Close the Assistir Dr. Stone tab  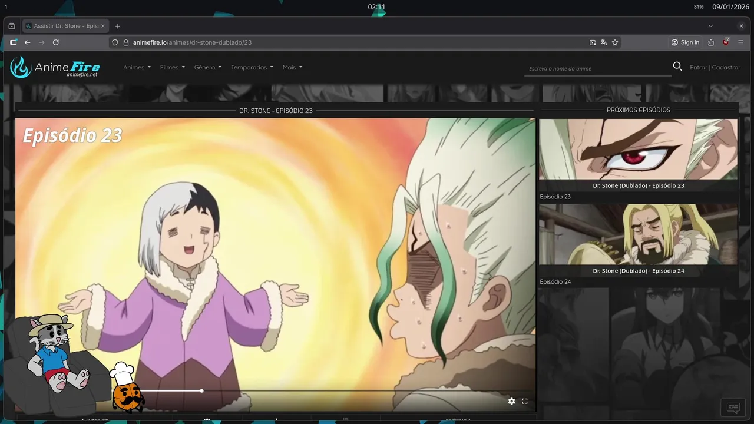pos(102,26)
